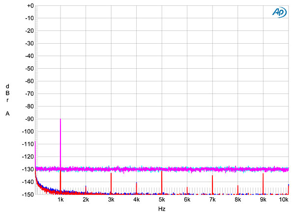This screenshot has height=215, width=295.
Task: Click the magenta peak at 1k Hz
Action: tap(60, 143)
